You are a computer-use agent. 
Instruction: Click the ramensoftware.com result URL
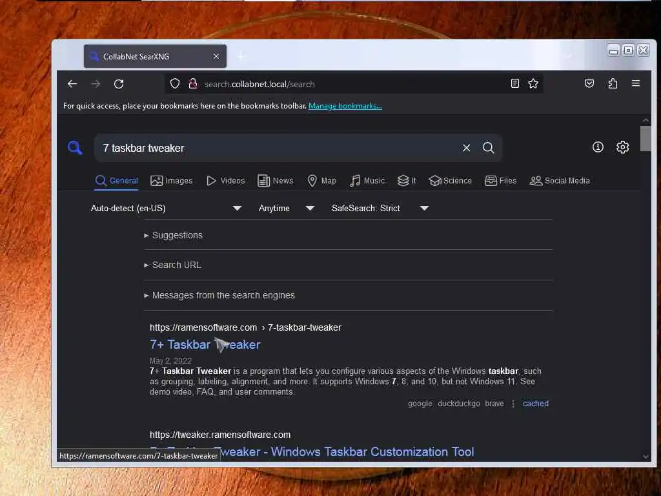pyautogui.click(x=245, y=327)
